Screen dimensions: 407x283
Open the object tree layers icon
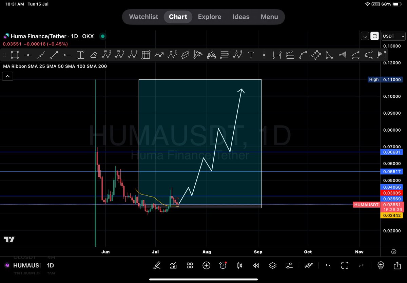[273, 265]
